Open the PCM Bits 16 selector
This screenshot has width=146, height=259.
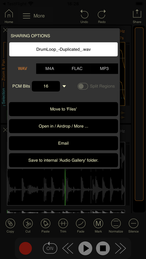pos(46,86)
